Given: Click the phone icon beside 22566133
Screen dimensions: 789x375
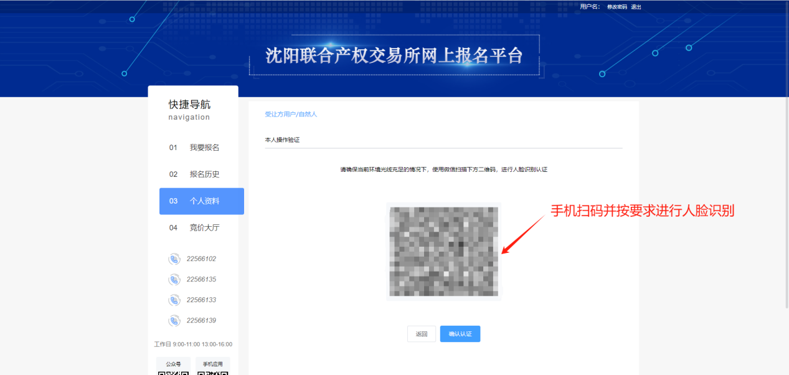Looking at the screenshot, I should pyautogui.click(x=174, y=300).
